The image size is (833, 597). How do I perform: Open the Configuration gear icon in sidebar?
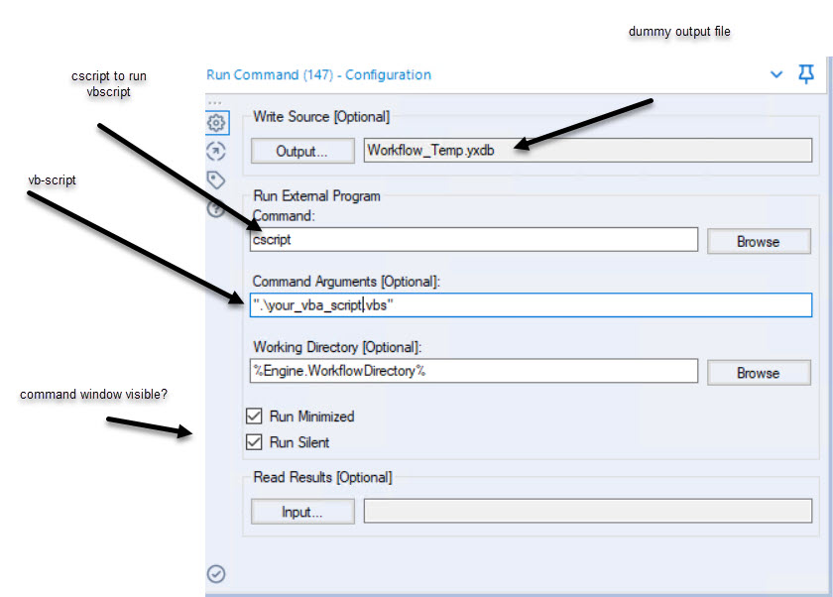coord(216,123)
